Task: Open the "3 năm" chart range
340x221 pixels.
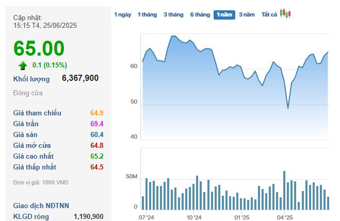Action: coord(247,15)
